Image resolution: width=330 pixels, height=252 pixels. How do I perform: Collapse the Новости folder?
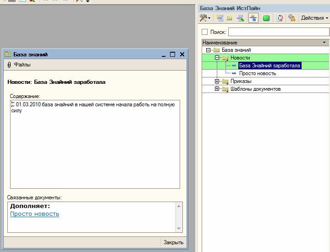click(x=217, y=57)
